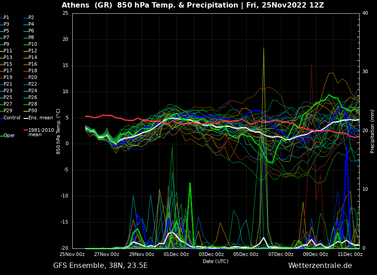The width and height of the screenshot is (377, 275).
Task: Click the 1981-2010 mean legend label
Action: [39, 132]
